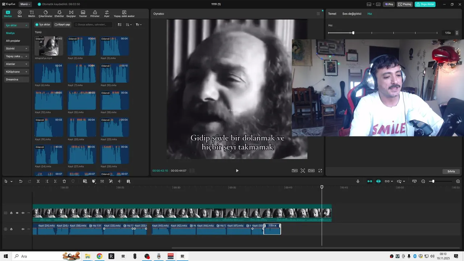Open the media sort dropdown

click(129, 25)
